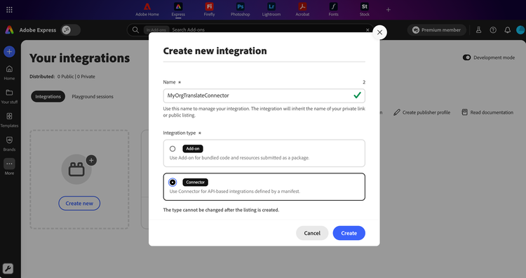
Task: Click the Add-on label badge
Action: coord(193,149)
